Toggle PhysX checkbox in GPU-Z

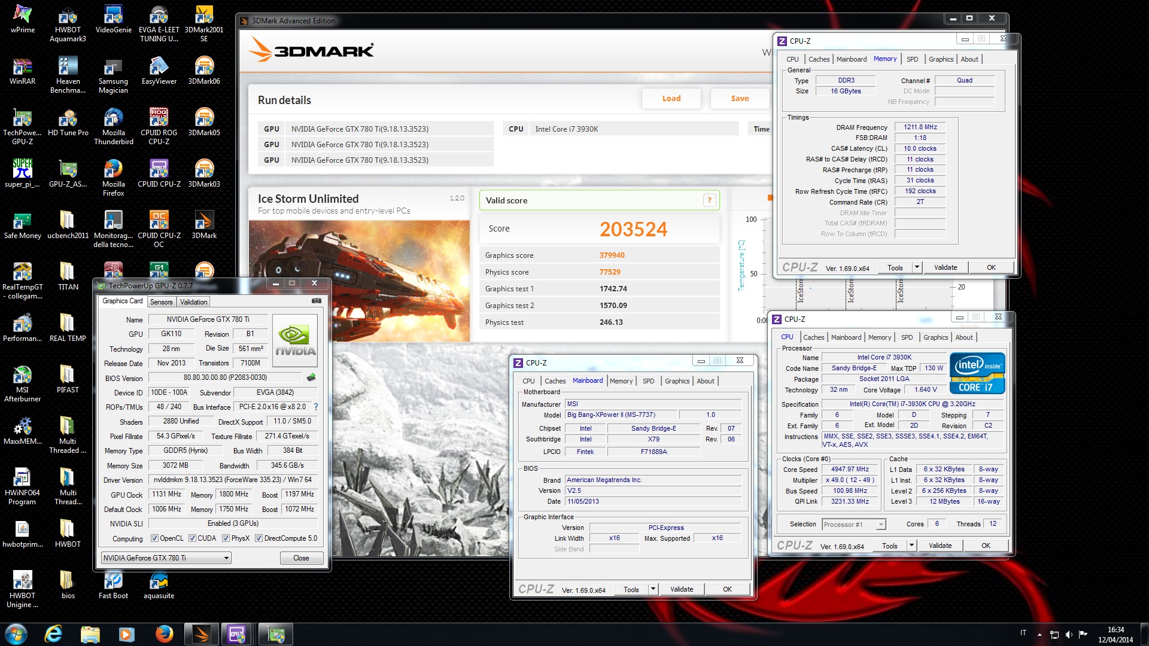coord(226,538)
